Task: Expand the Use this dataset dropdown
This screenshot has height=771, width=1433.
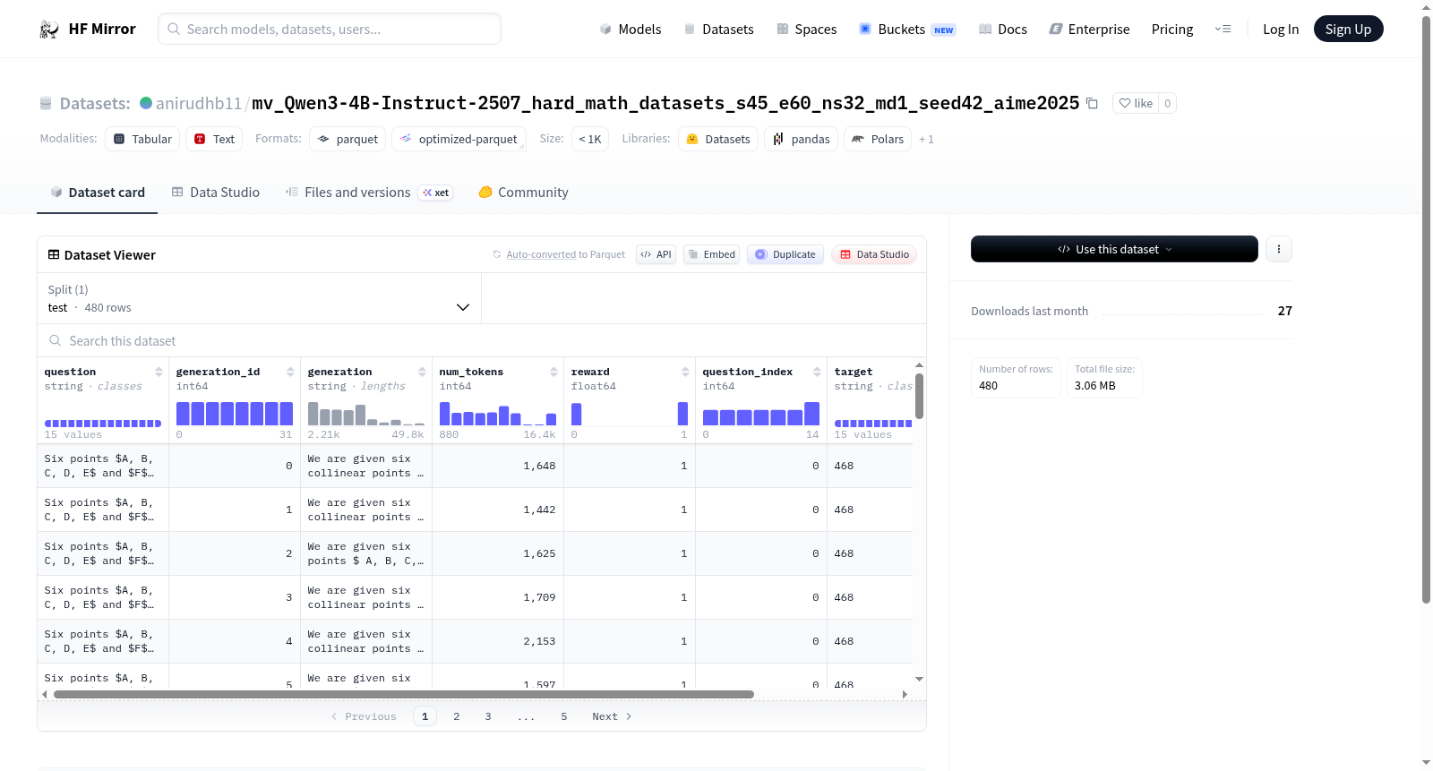Action: click(x=1114, y=249)
